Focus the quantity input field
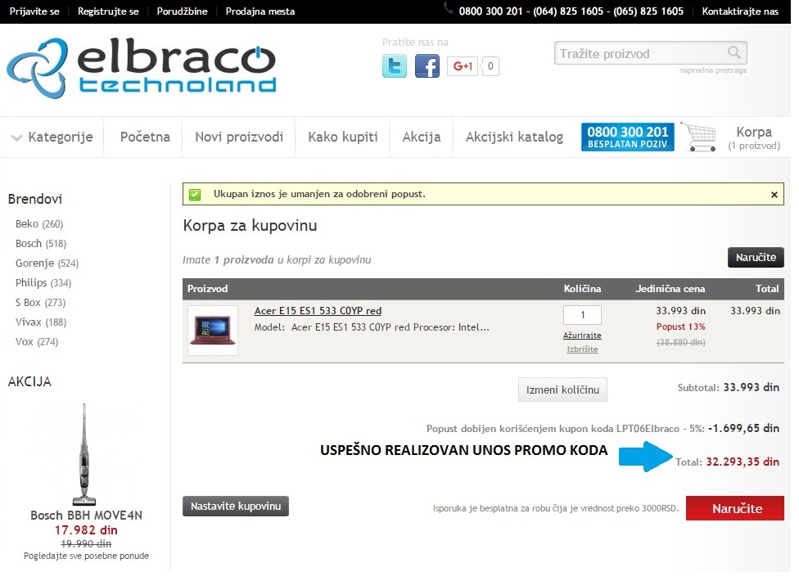 pyautogui.click(x=582, y=315)
